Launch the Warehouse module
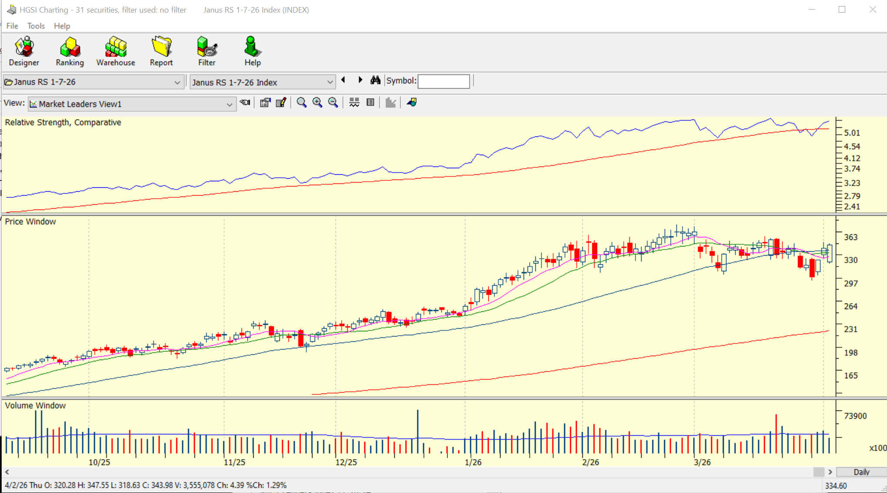Viewport: 887px width, 493px height. pyautogui.click(x=115, y=51)
